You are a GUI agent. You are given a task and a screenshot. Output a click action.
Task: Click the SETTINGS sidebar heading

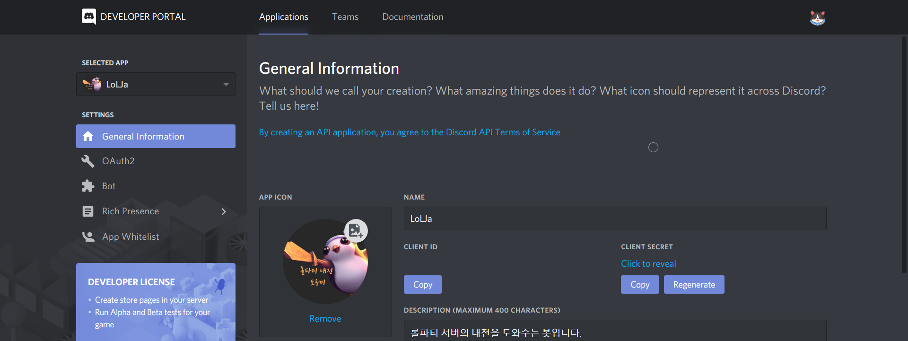[98, 115]
